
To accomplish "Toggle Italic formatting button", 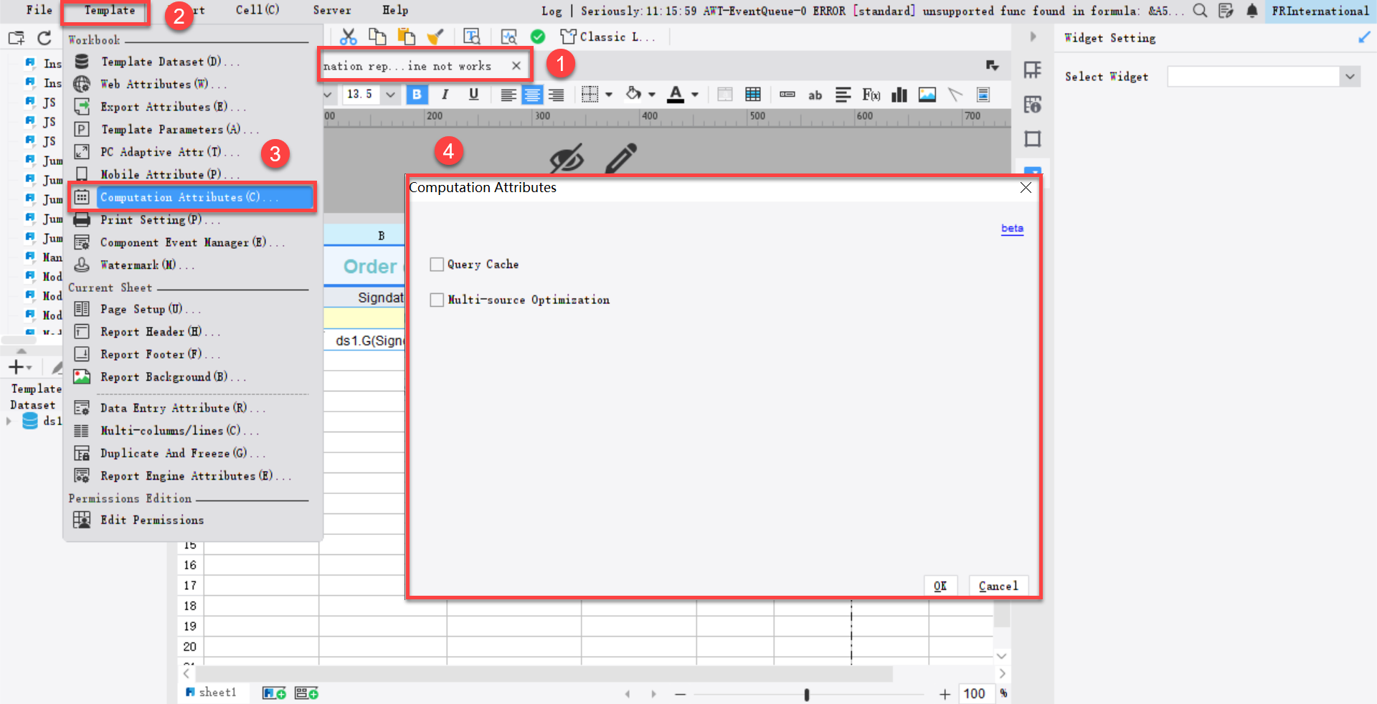I will (445, 95).
